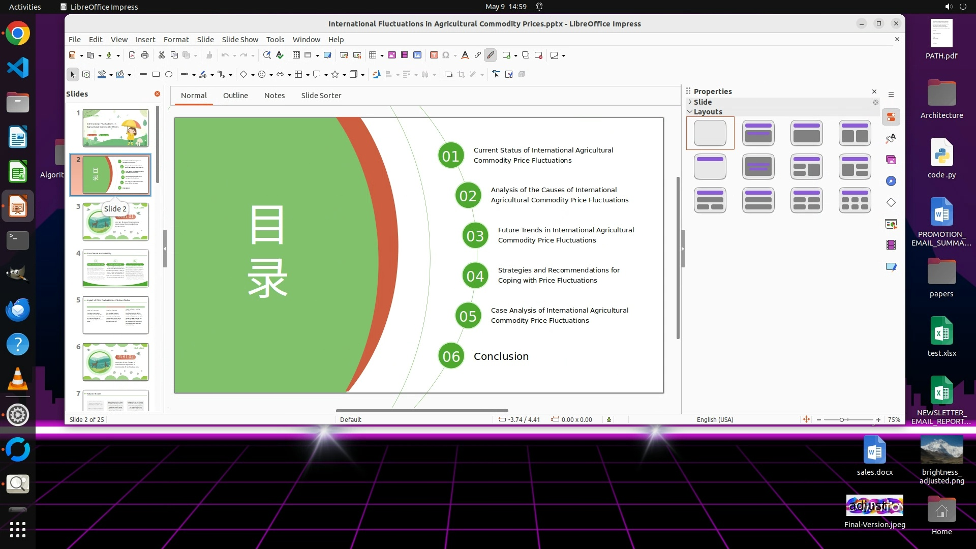Select the Rectangle shape tool

(x=156, y=75)
